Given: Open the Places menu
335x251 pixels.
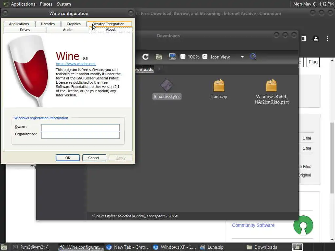Looking at the screenshot, I should tap(46, 4).
